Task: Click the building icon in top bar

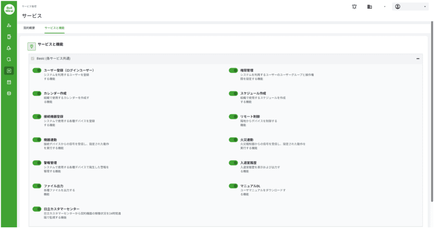Action: [x=370, y=7]
